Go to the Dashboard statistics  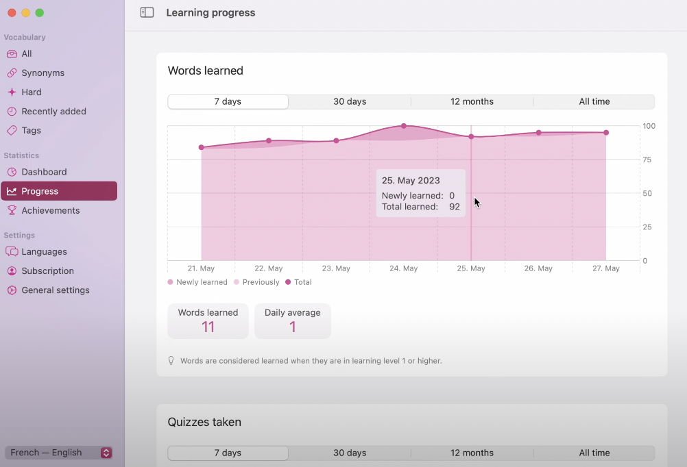click(44, 172)
